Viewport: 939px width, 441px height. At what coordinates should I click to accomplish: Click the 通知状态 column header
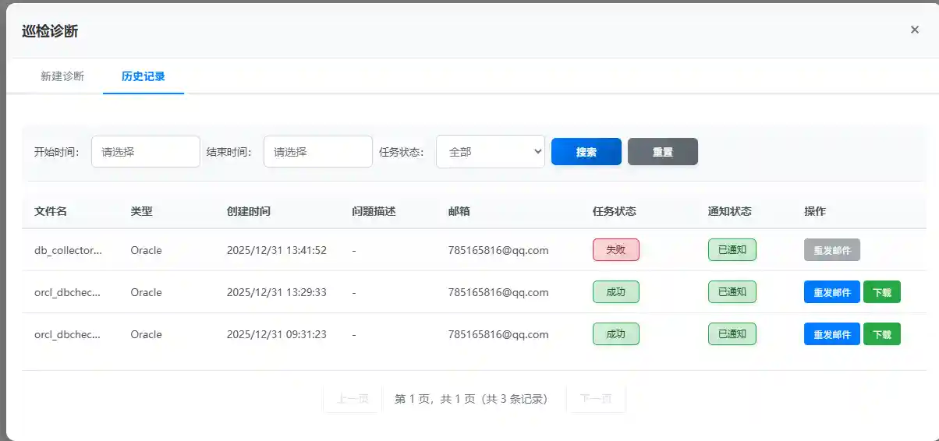(730, 211)
